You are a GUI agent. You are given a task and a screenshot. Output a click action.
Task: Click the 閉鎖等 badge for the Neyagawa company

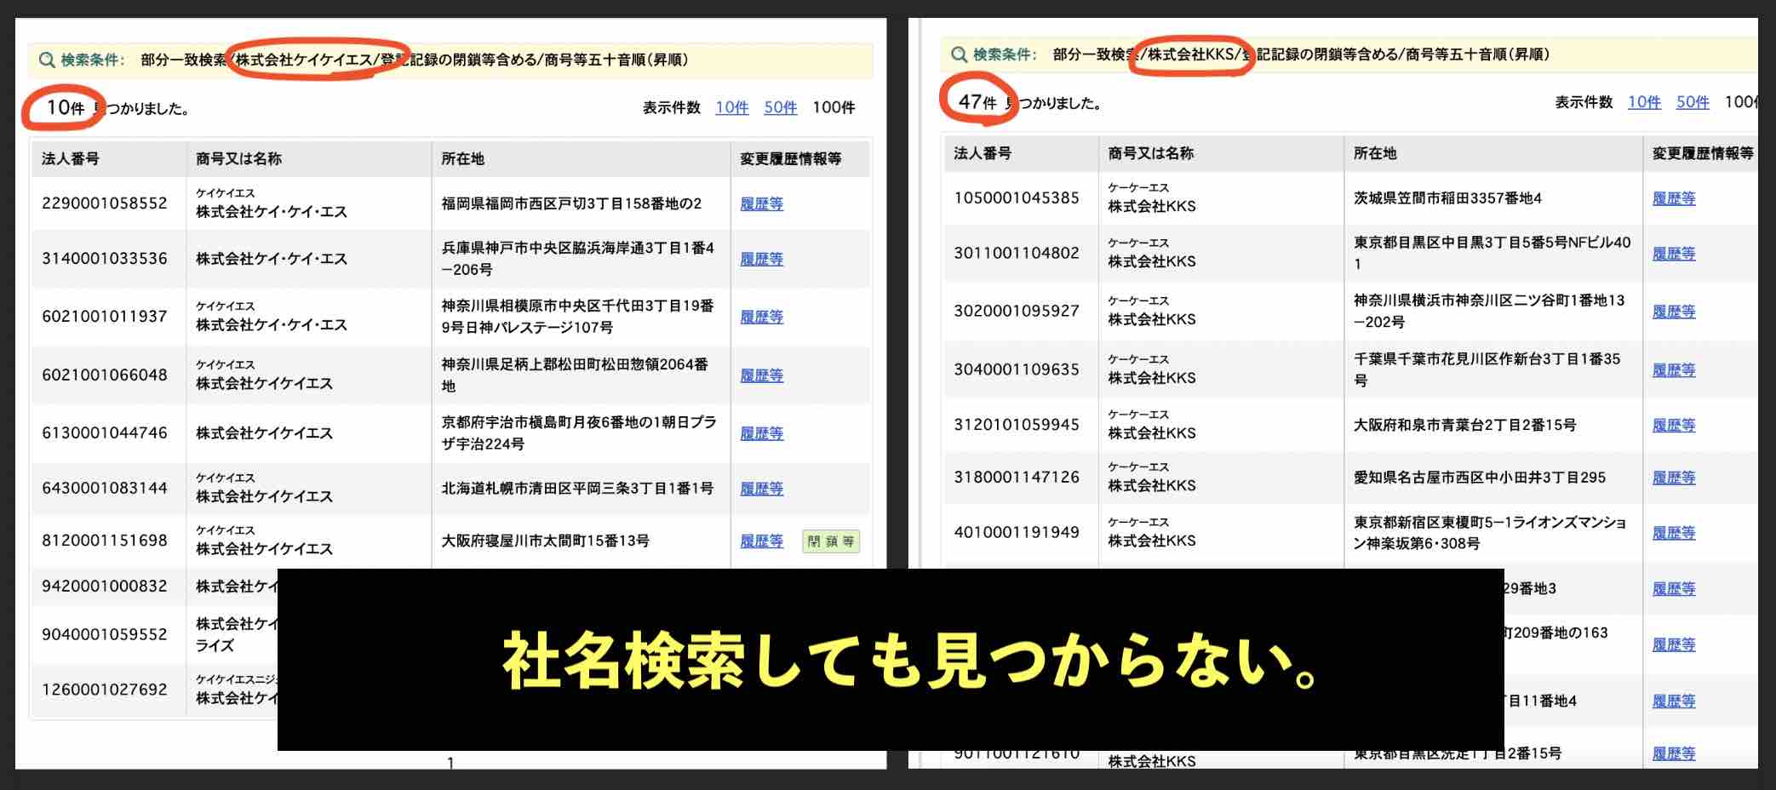pos(829,542)
